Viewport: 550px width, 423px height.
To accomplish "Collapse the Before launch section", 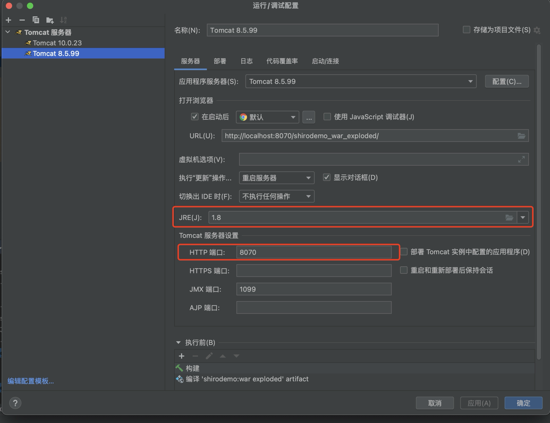I will [x=178, y=343].
